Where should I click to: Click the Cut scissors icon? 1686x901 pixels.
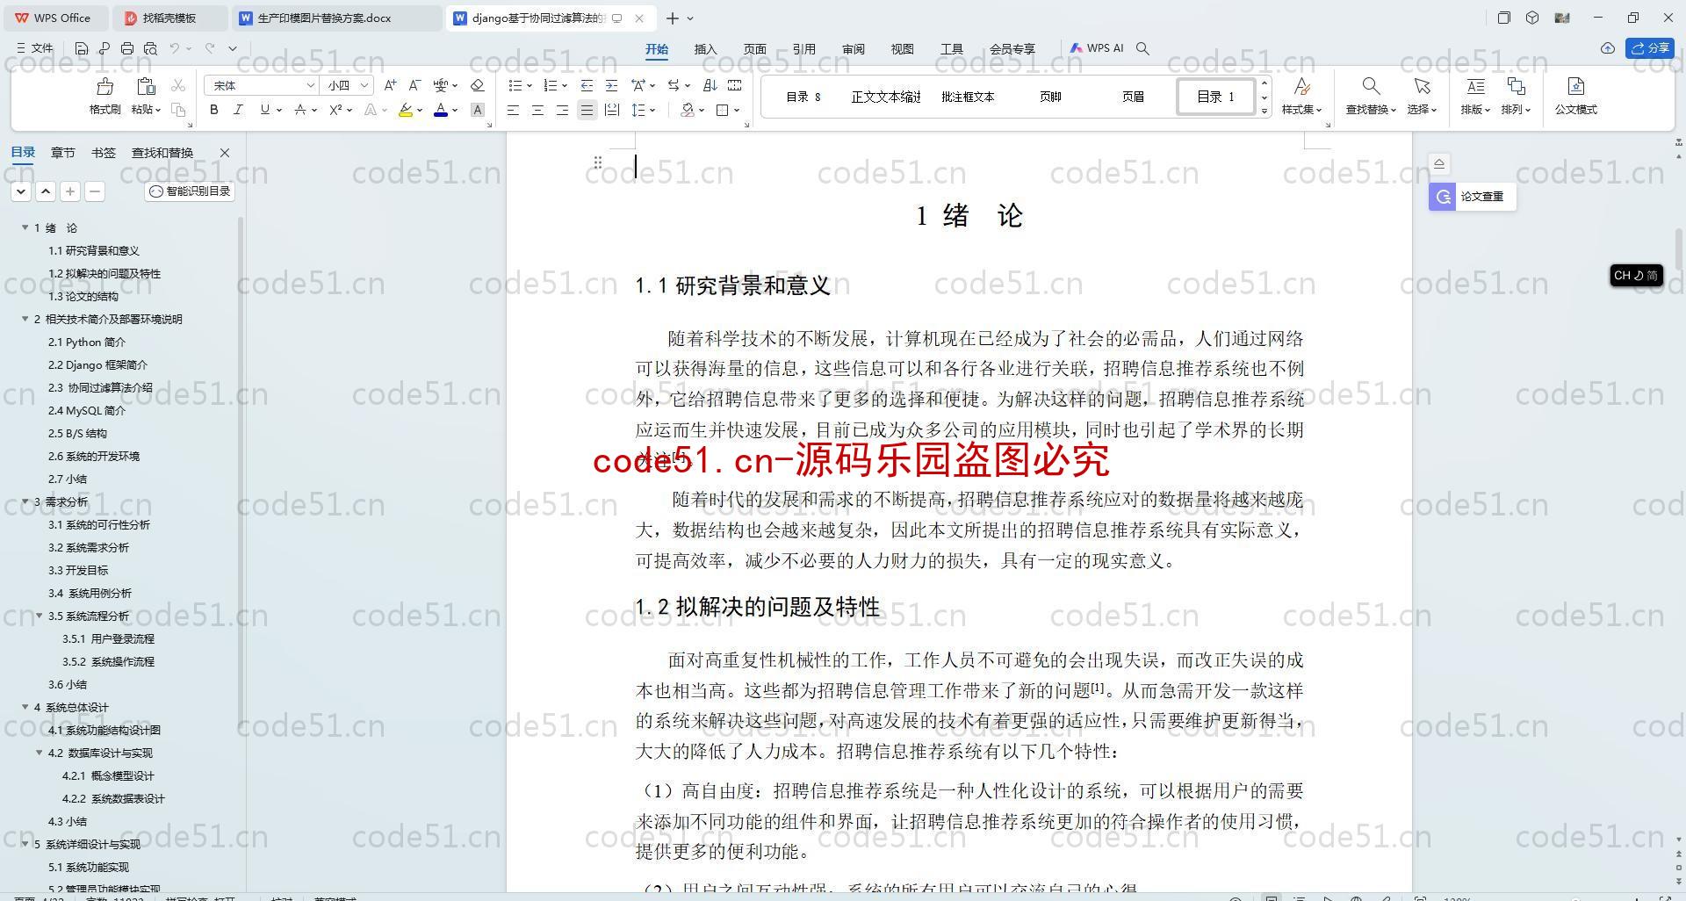click(178, 85)
